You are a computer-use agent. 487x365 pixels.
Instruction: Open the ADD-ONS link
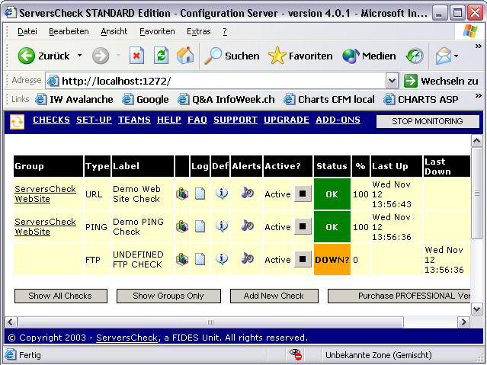[x=338, y=120]
